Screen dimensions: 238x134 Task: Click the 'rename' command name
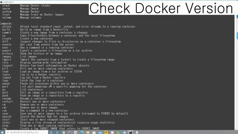coord(7,99)
